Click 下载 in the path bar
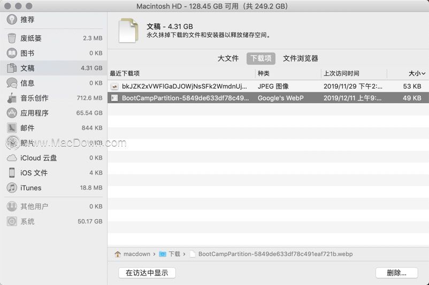This screenshot has width=429, height=285. pos(174,254)
